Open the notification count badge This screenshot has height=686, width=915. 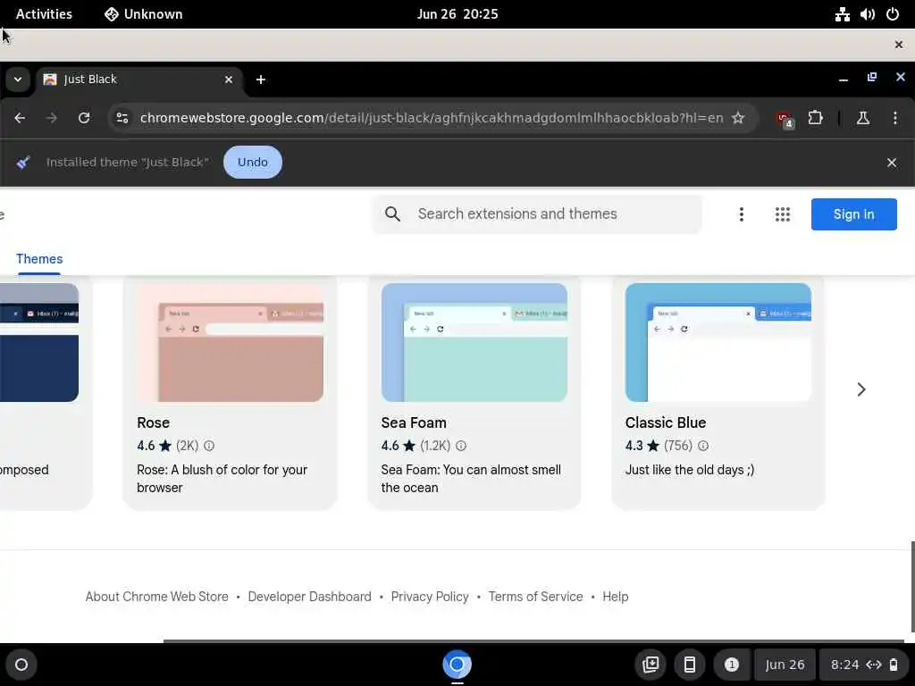tap(731, 665)
